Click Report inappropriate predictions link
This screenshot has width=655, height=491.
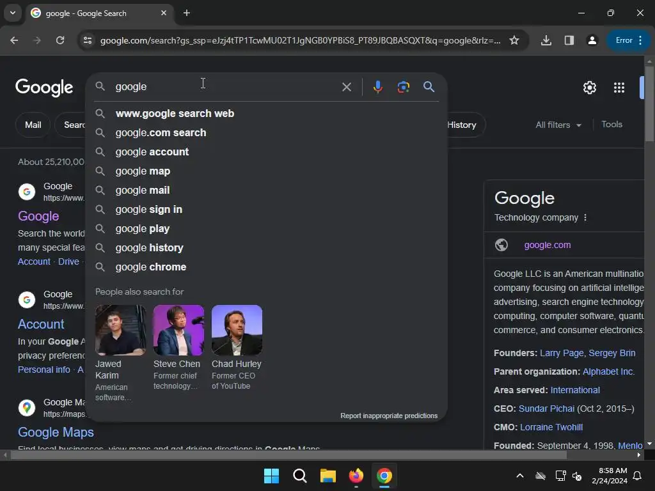pos(389,416)
